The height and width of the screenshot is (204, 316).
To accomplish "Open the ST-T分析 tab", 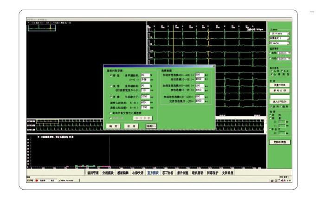I will click(168, 173).
